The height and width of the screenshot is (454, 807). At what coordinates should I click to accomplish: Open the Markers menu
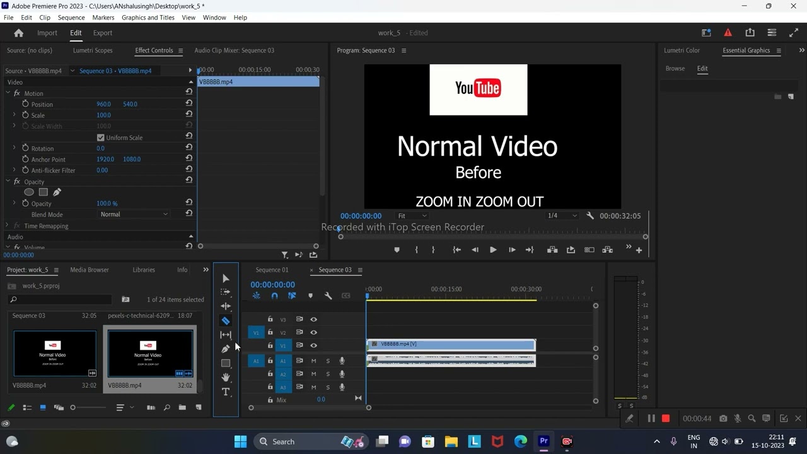[103, 18]
